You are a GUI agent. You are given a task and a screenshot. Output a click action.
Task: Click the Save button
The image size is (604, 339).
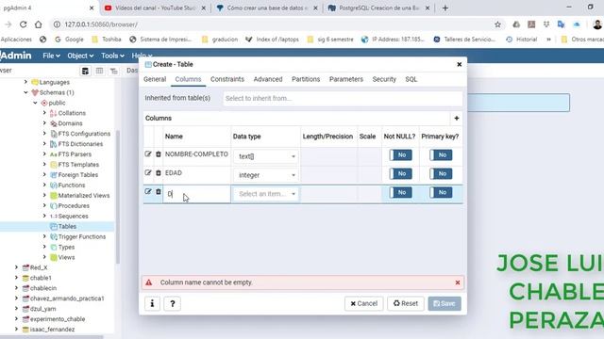point(445,303)
